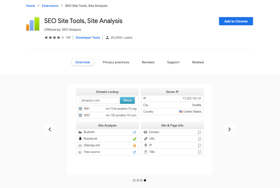280x188 pixels.
Task: Click the Add to Chrome button
Action: click(236, 21)
